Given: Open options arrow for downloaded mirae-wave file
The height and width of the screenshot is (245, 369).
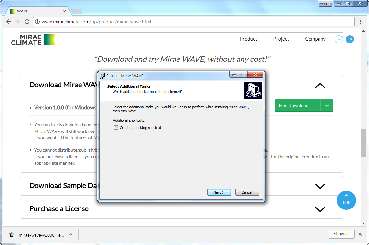Looking at the screenshot, I should point(71,234).
